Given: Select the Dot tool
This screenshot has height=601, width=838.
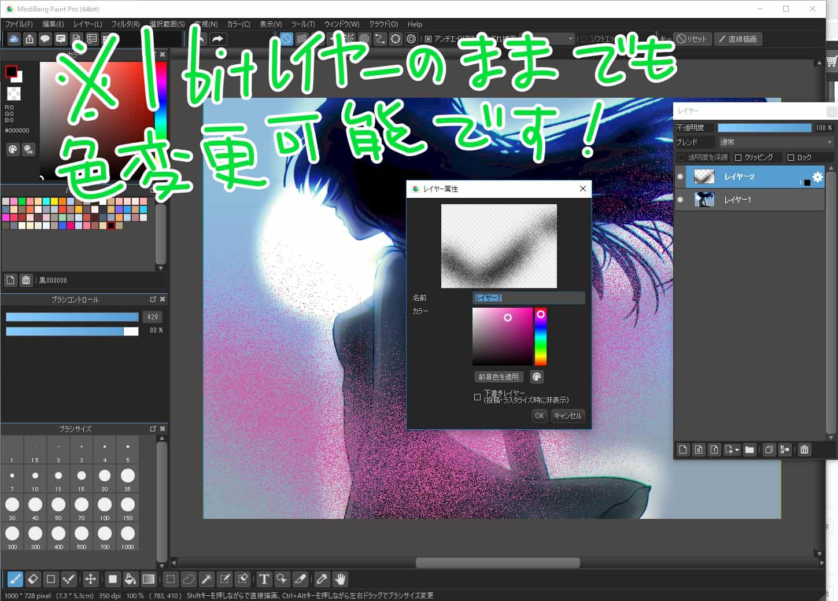Looking at the screenshot, I should [x=69, y=578].
